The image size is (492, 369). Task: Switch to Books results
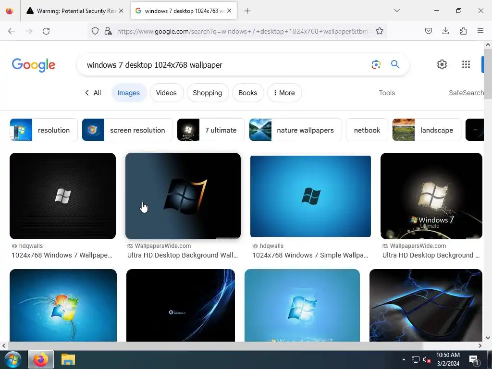(x=247, y=93)
